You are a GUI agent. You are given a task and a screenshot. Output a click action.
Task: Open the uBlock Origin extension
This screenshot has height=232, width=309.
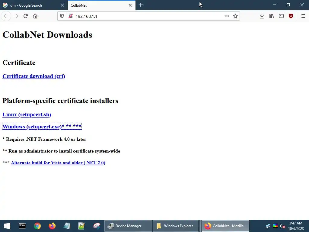coord(291,16)
